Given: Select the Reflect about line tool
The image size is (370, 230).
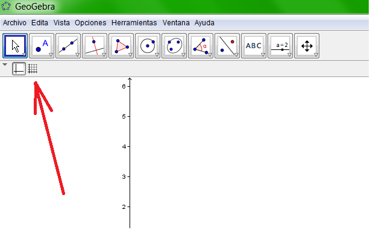Looking at the screenshot, I should pos(227,46).
